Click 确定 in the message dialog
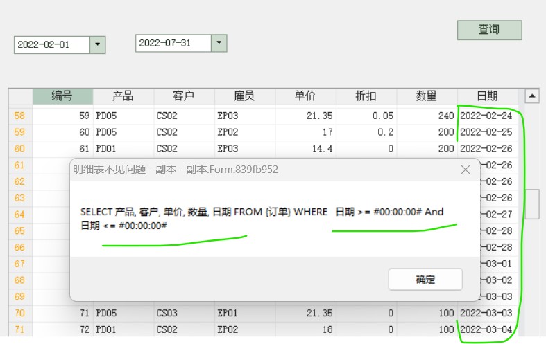This screenshot has height=344, width=546. [x=425, y=280]
